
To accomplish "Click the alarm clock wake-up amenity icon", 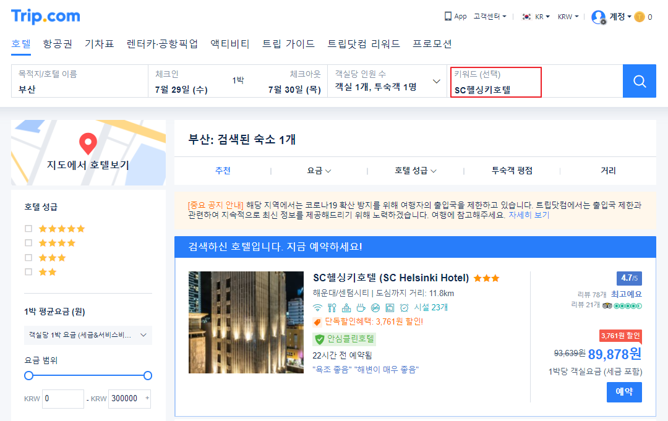I will tap(405, 307).
